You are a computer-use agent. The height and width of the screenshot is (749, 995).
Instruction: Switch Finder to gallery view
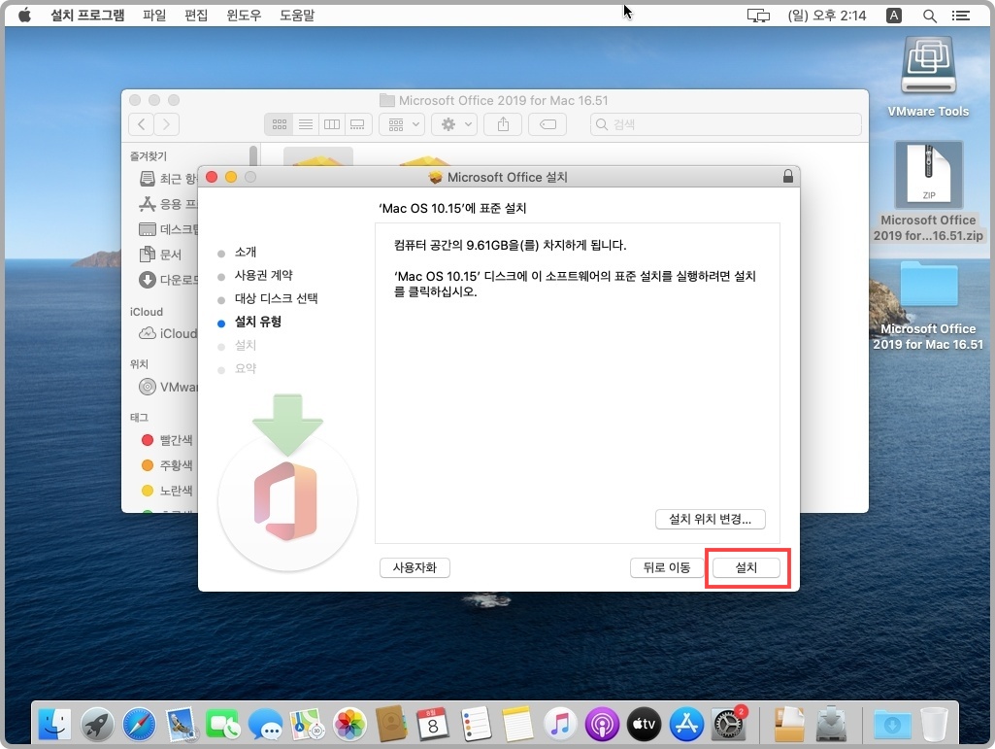pos(356,124)
